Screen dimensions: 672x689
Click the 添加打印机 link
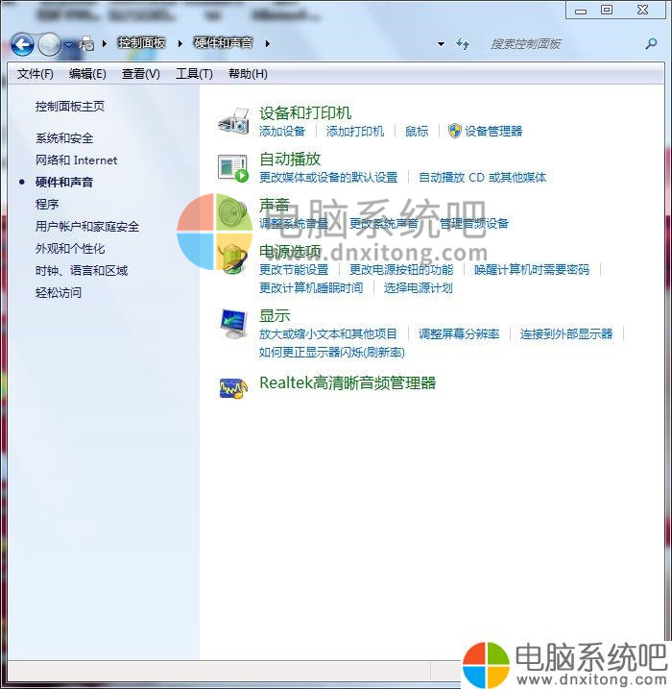(x=355, y=132)
